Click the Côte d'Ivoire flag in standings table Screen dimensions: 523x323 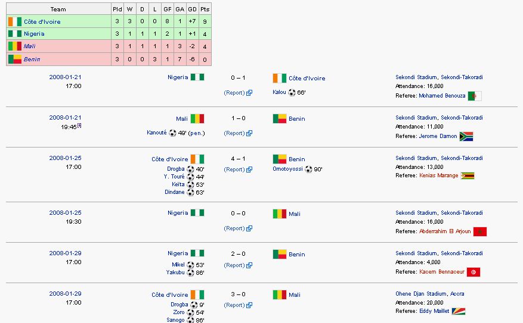(15, 21)
